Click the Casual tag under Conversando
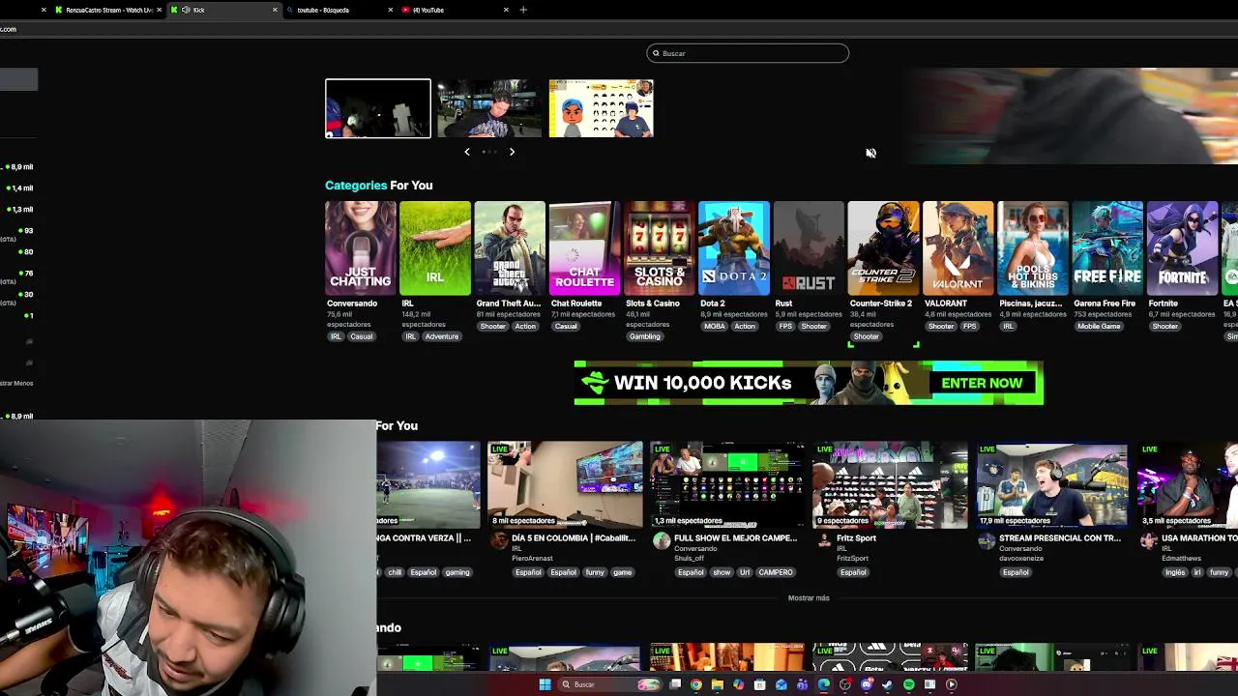1238x696 pixels. click(x=362, y=336)
